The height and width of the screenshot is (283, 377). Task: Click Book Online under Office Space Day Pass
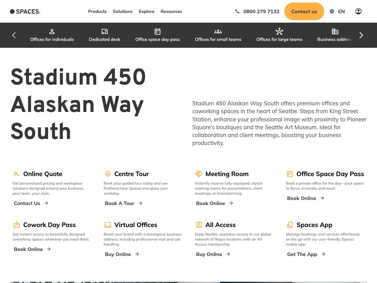306,198
